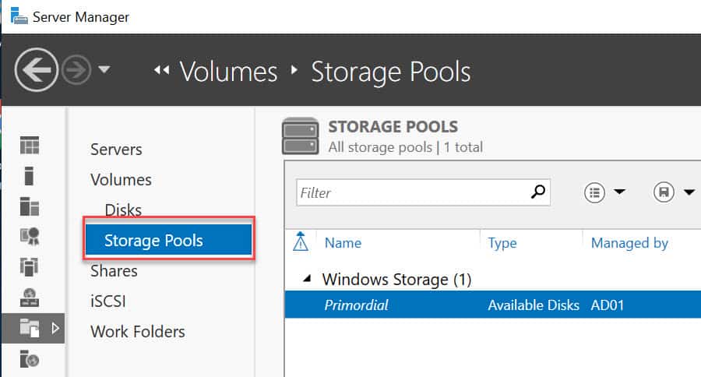701x377 pixels.
Task: Go back with the back arrow button
Action: point(36,70)
